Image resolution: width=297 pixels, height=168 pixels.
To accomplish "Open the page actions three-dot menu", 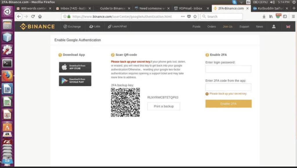I will pos(183,17).
